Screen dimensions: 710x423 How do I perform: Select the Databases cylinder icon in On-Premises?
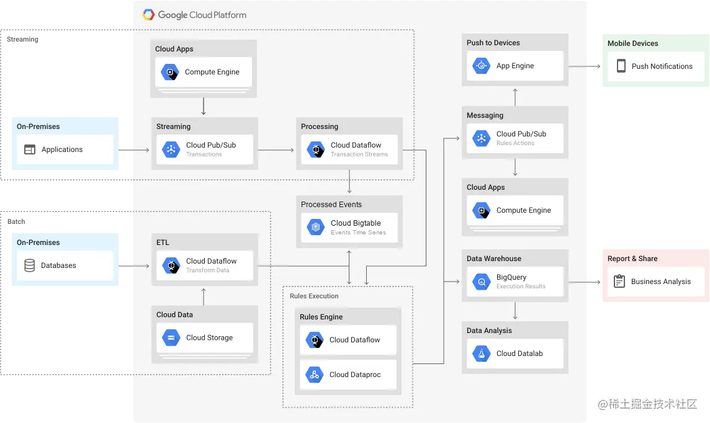tap(29, 265)
